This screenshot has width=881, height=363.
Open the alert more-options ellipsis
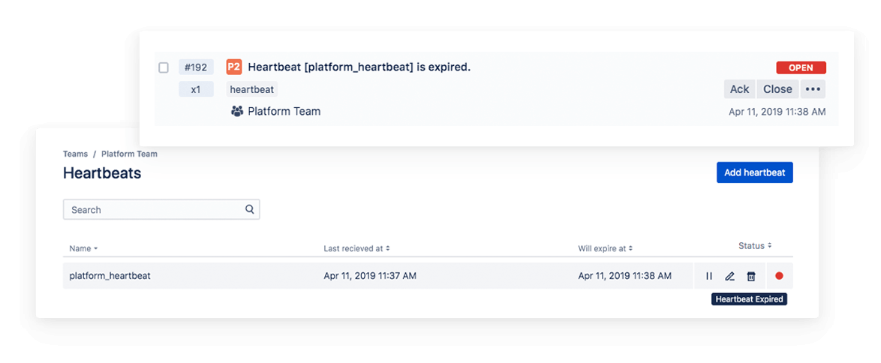coord(813,89)
